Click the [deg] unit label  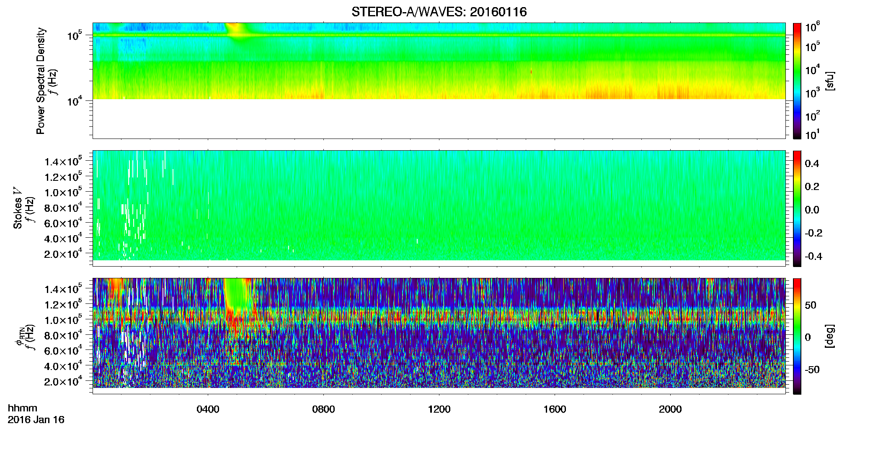[x=830, y=336]
